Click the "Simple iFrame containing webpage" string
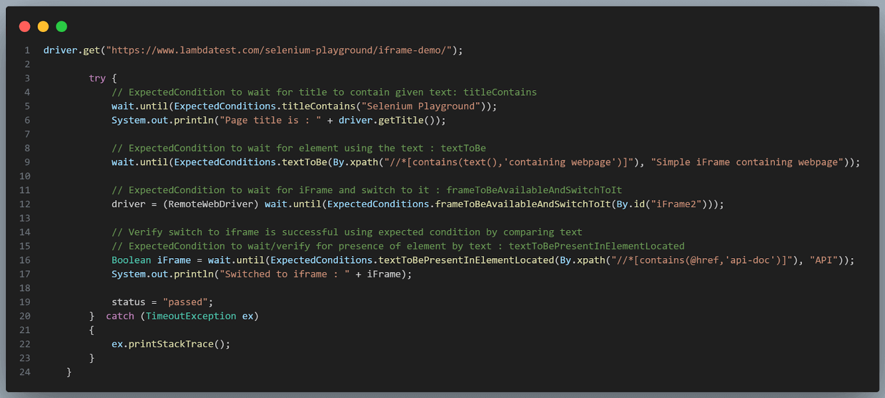Image resolution: width=885 pixels, height=398 pixels. (747, 163)
